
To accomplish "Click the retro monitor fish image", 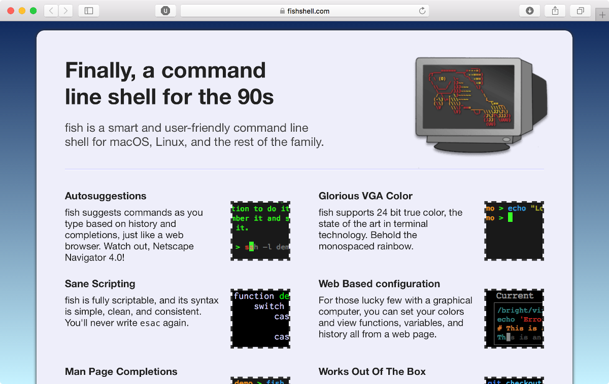I will [480, 104].
